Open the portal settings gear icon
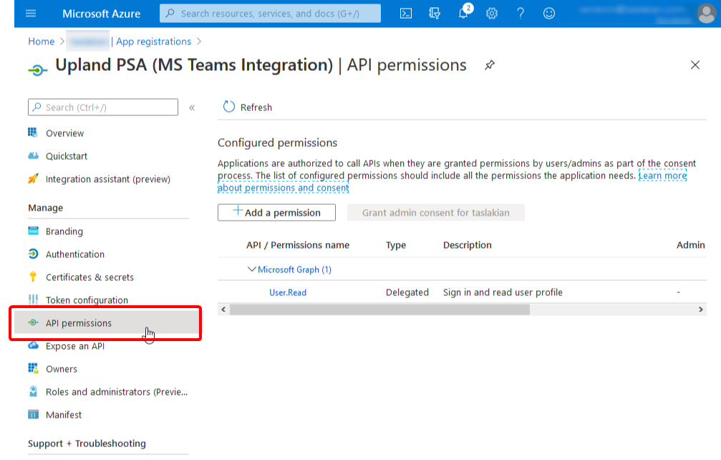 point(492,13)
